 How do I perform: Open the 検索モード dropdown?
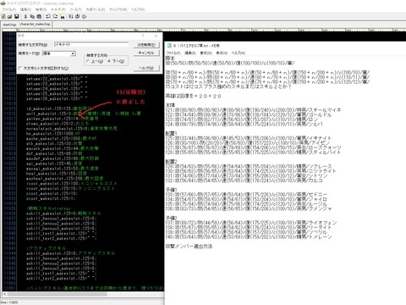(x=73, y=53)
